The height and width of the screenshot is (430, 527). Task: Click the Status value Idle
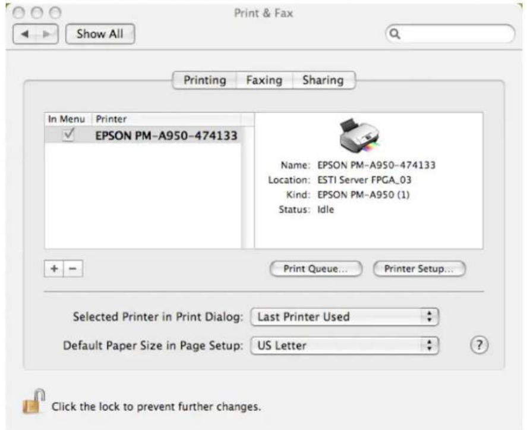pyautogui.click(x=326, y=209)
